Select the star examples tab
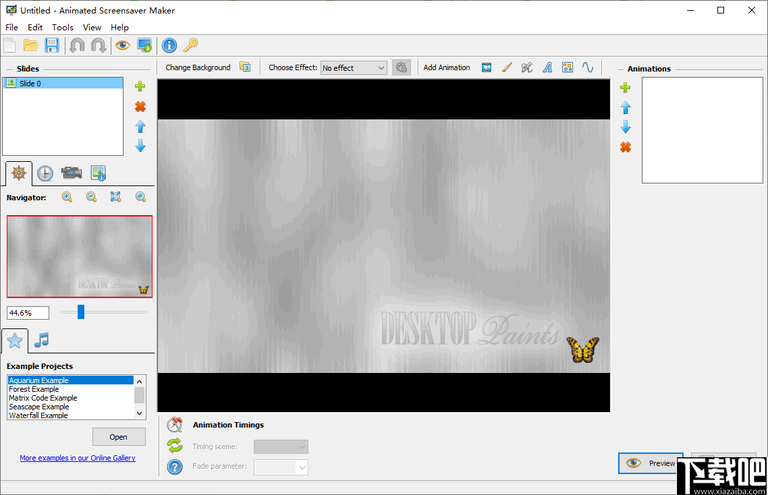 pyautogui.click(x=15, y=341)
